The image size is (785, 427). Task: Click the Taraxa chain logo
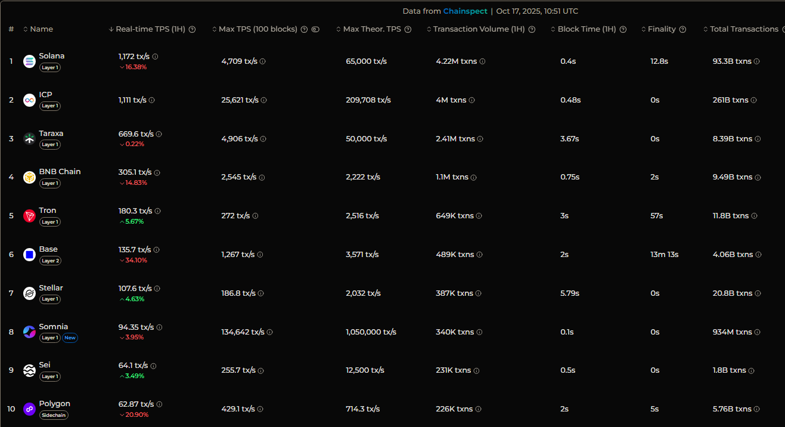click(29, 139)
